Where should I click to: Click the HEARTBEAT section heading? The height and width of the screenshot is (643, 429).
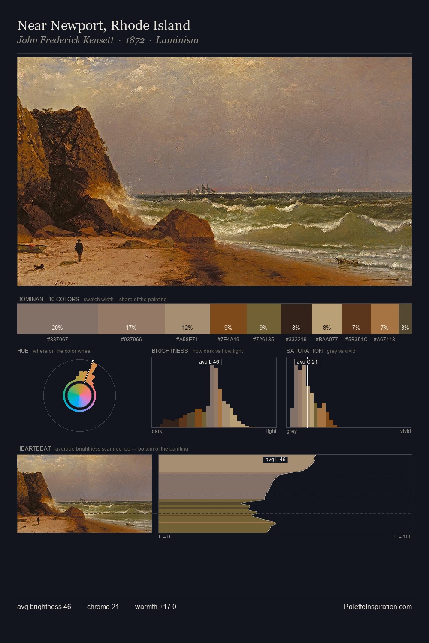tap(34, 448)
